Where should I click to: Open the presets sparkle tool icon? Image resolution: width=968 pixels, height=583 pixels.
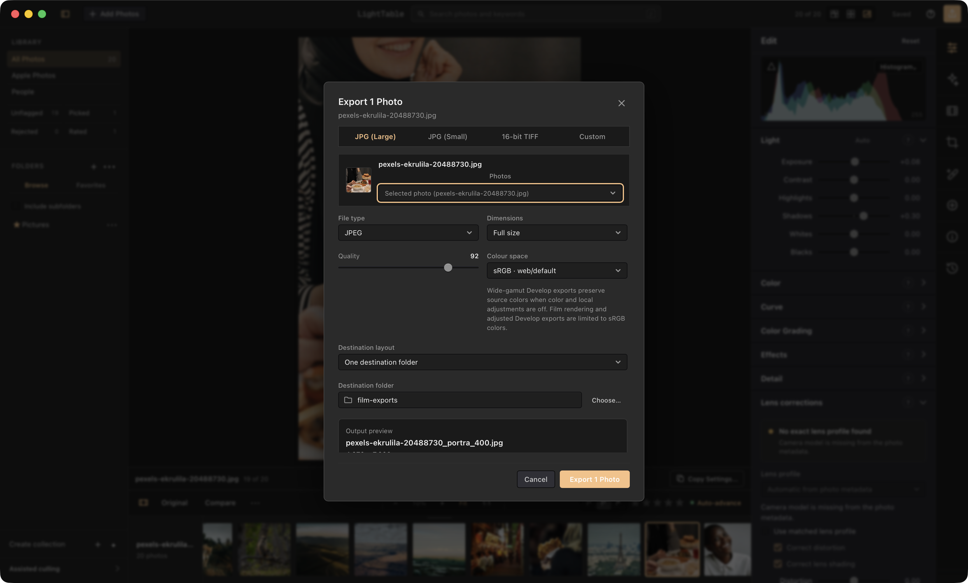tap(952, 79)
